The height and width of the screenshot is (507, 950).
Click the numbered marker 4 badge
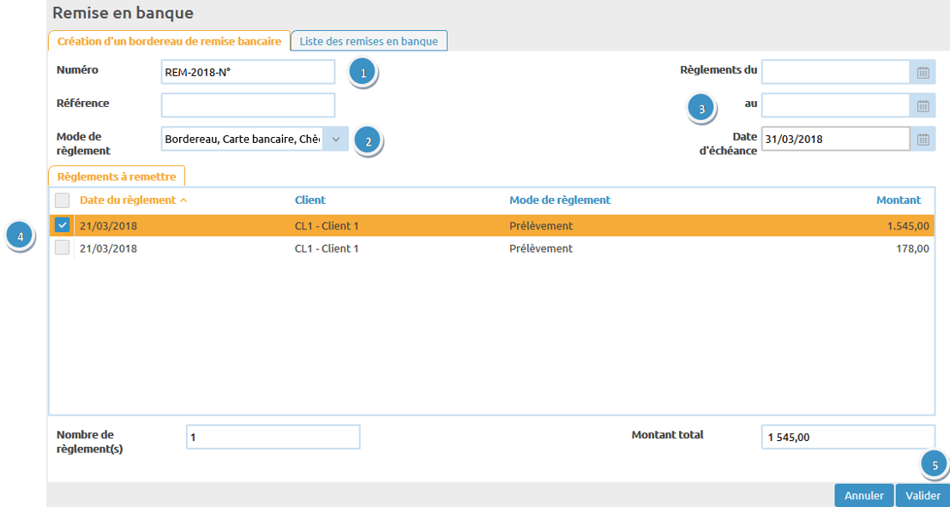[x=20, y=236]
